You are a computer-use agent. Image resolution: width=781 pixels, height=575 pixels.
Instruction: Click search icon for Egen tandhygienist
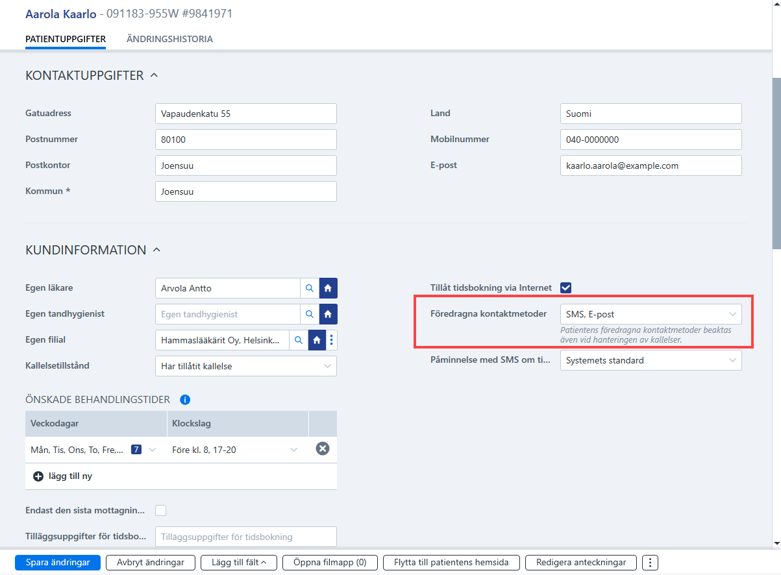309,314
